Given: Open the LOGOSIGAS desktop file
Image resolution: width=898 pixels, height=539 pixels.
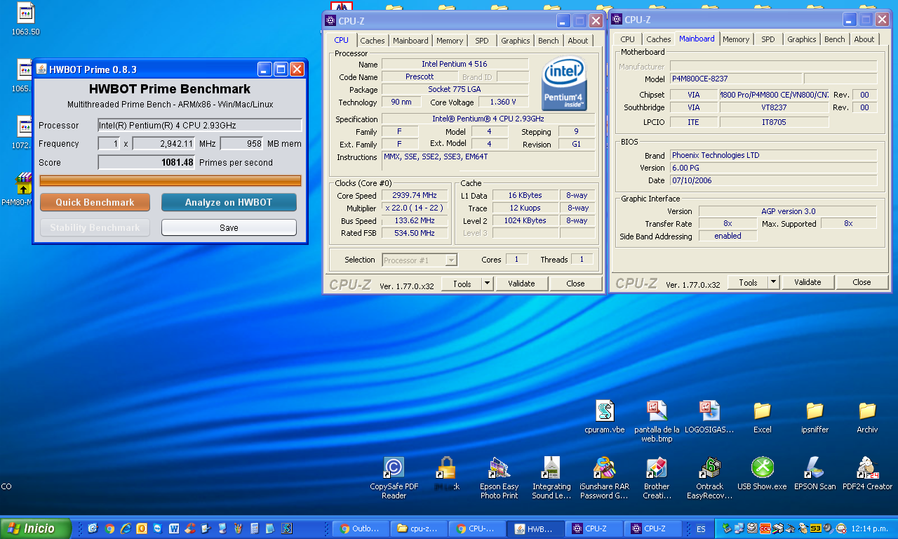Looking at the screenshot, I should [709, 417].
